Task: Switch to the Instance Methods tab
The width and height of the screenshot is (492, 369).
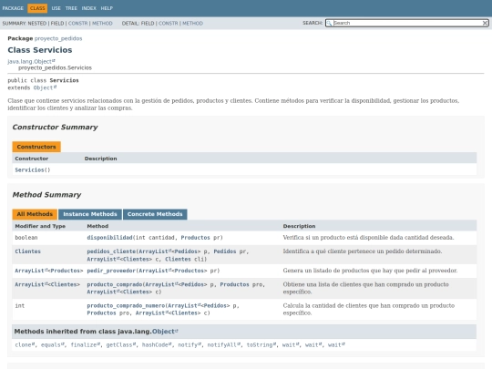Action: pyautogui.click(x=90, y=214)
